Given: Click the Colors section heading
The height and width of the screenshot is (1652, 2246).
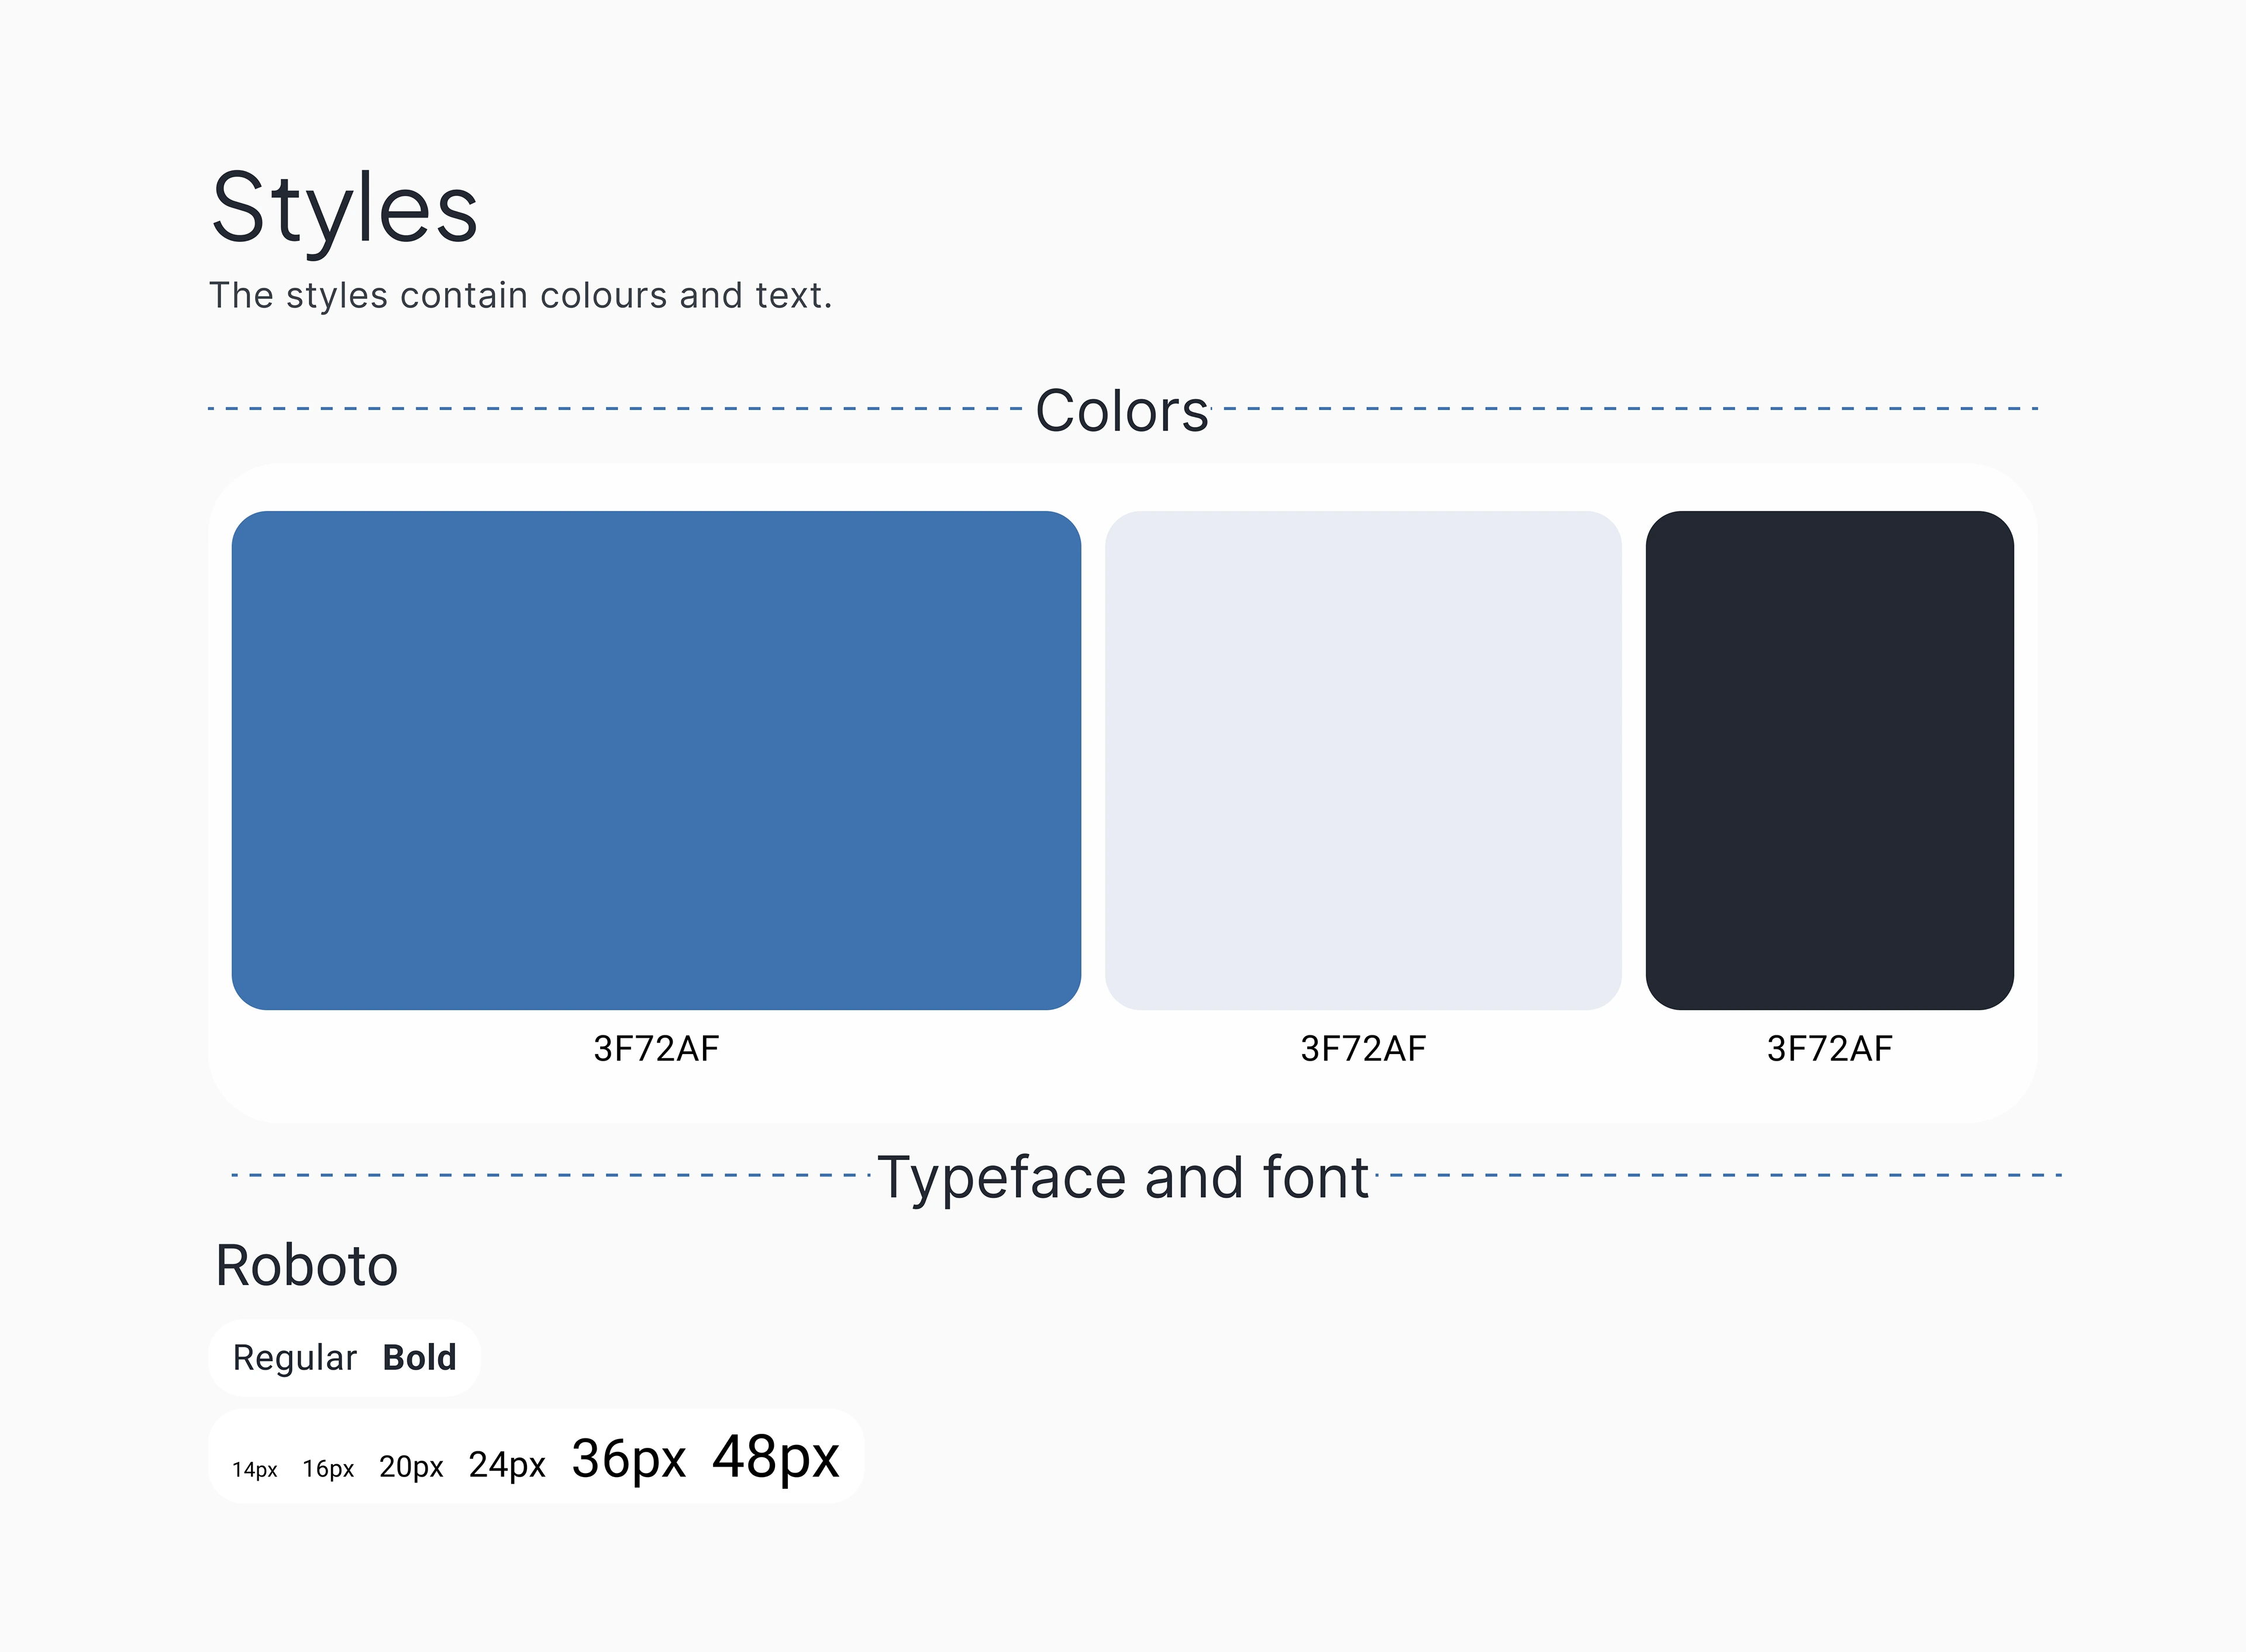Looking at the screenshot, I should 1121,410.
